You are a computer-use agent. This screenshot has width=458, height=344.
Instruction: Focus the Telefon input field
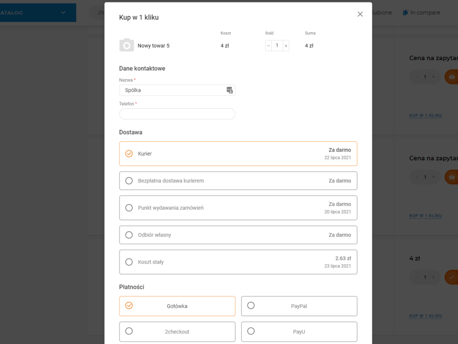coord(177,114)
